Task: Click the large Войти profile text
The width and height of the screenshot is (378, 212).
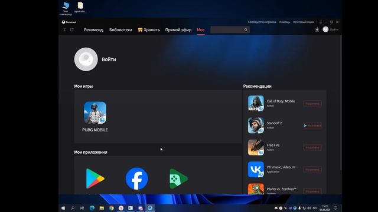Action: (x=109, y=59)
